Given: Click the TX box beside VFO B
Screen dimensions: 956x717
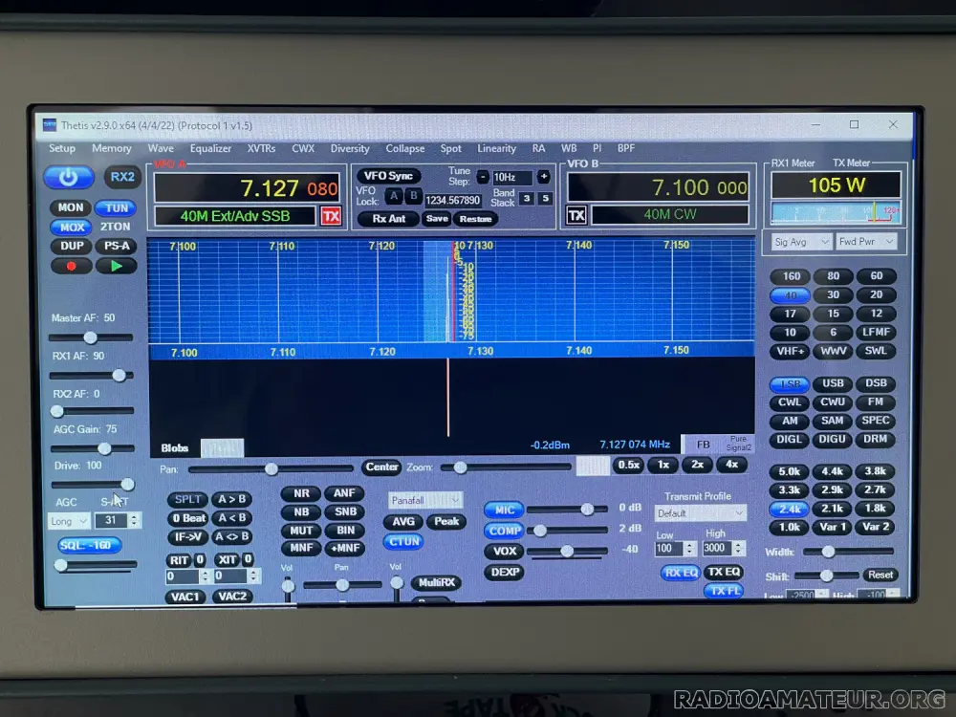Looking at the screenshot, I should (576, 215).
